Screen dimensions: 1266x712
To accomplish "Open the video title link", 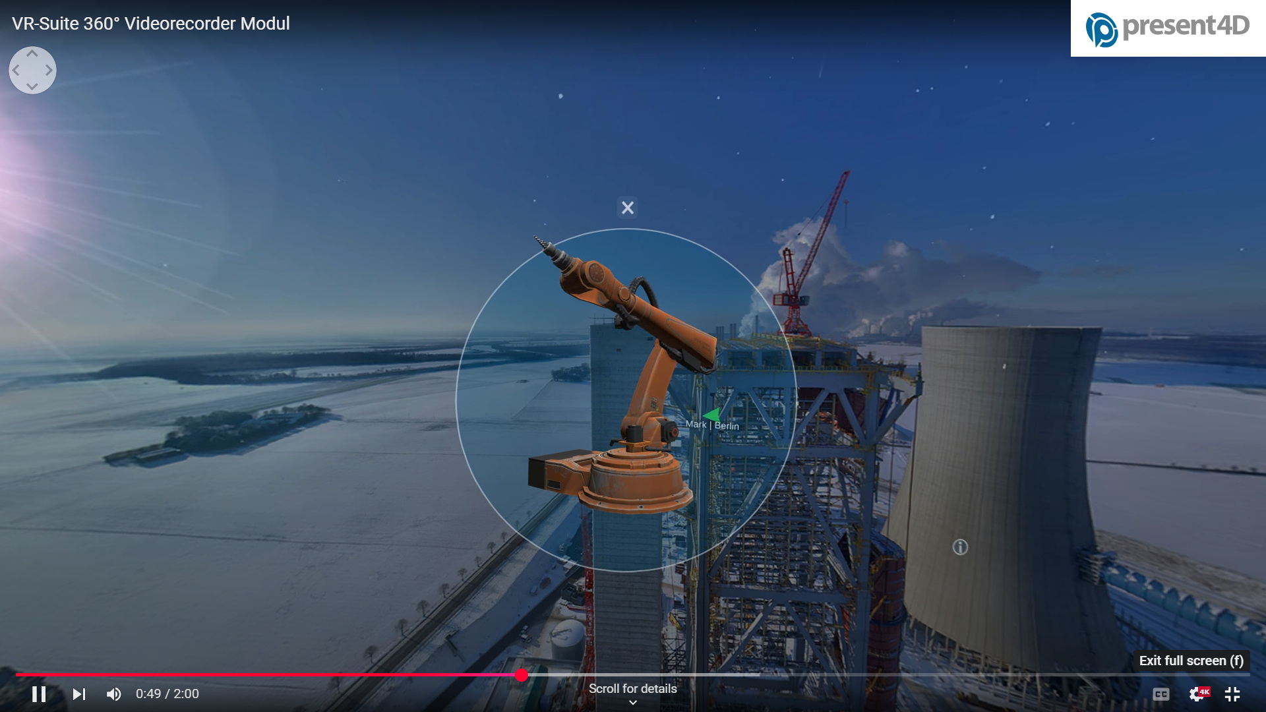I will pyautogui.click(x=151, y=24).
